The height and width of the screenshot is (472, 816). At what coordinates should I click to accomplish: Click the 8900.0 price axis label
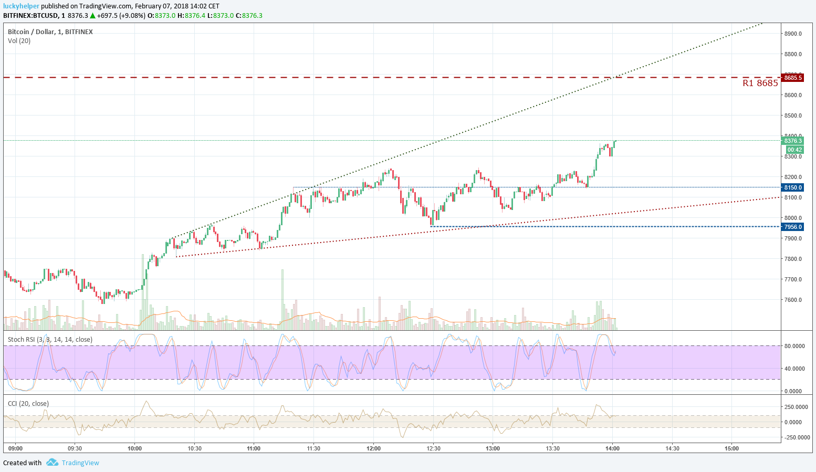(x=793, y=34)
